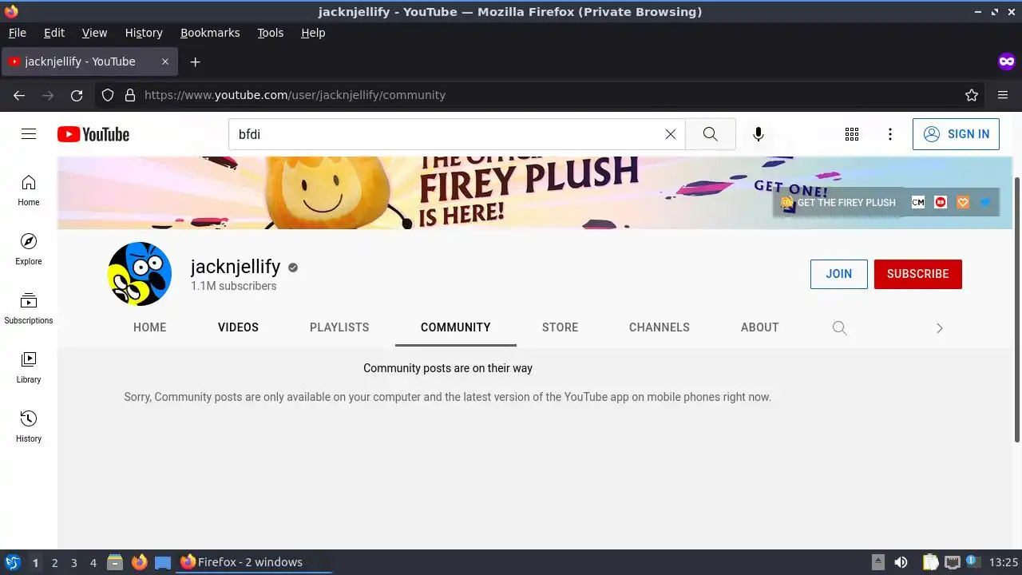
Task: Open the Firefox application menu
Action: tap(1003, 95)
